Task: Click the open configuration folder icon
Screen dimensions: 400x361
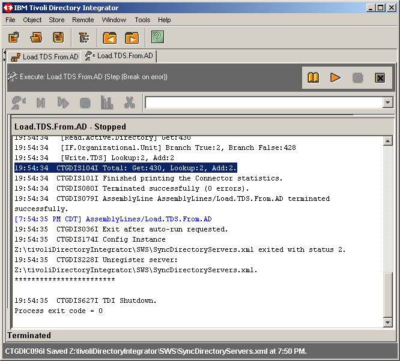Action: [x=36, y=38]
